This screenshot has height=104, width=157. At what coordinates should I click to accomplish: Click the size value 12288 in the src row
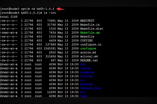click(51, 92)
